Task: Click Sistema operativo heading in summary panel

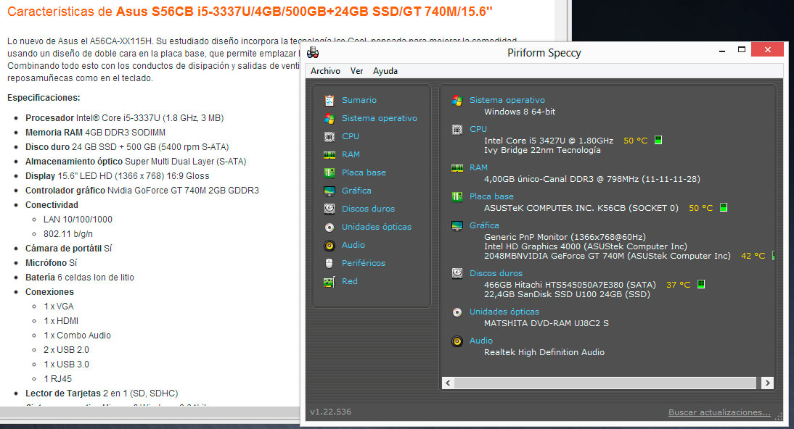Action: [x=507, y=100]
